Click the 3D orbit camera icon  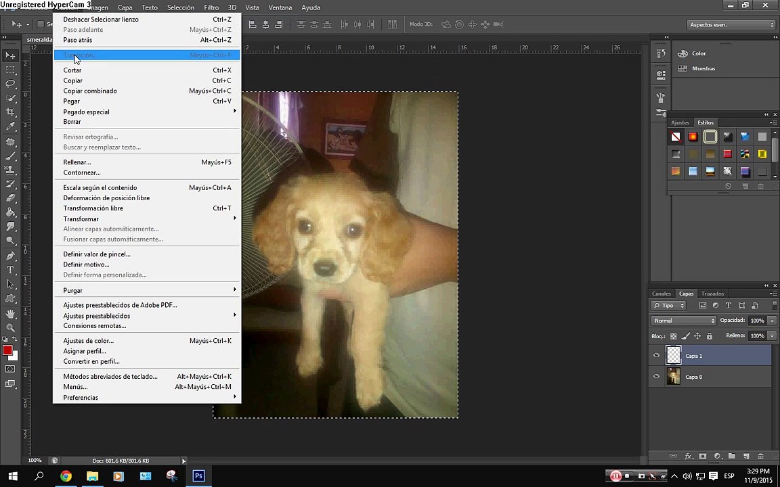pos(446,24)
